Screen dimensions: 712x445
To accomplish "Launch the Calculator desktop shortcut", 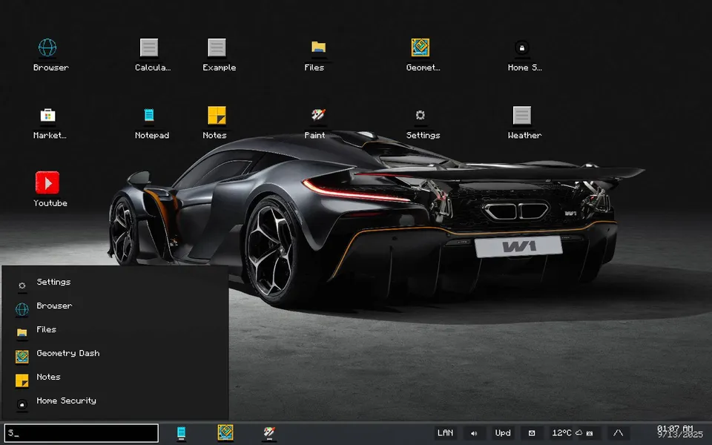I will tap(149, 47).
